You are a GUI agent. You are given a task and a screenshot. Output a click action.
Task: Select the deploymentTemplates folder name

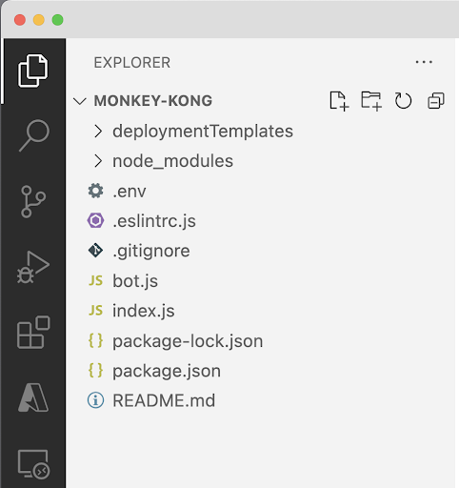[x=203, y=132]
